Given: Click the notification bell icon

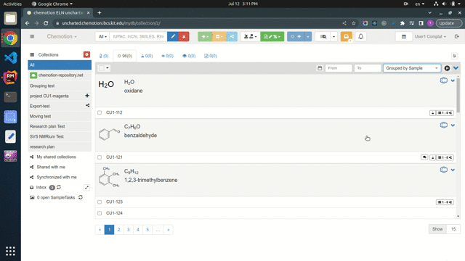Looking at the screenshot, I should tap(360, 36).
